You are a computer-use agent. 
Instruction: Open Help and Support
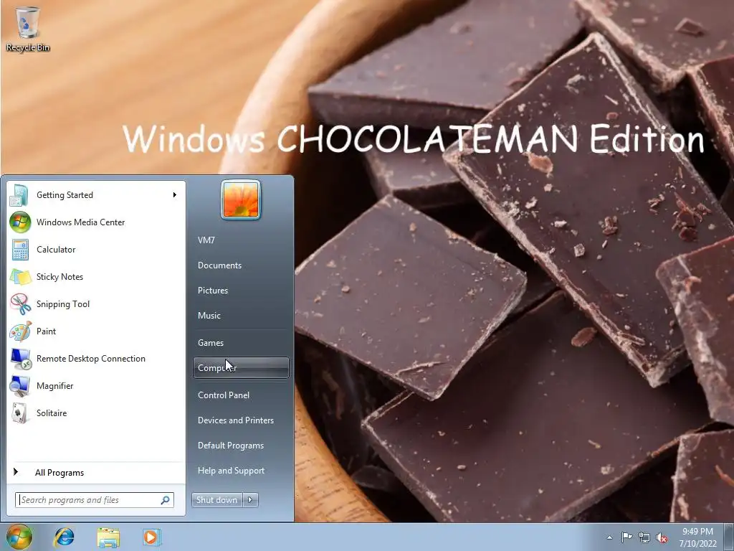coord(241,471)
